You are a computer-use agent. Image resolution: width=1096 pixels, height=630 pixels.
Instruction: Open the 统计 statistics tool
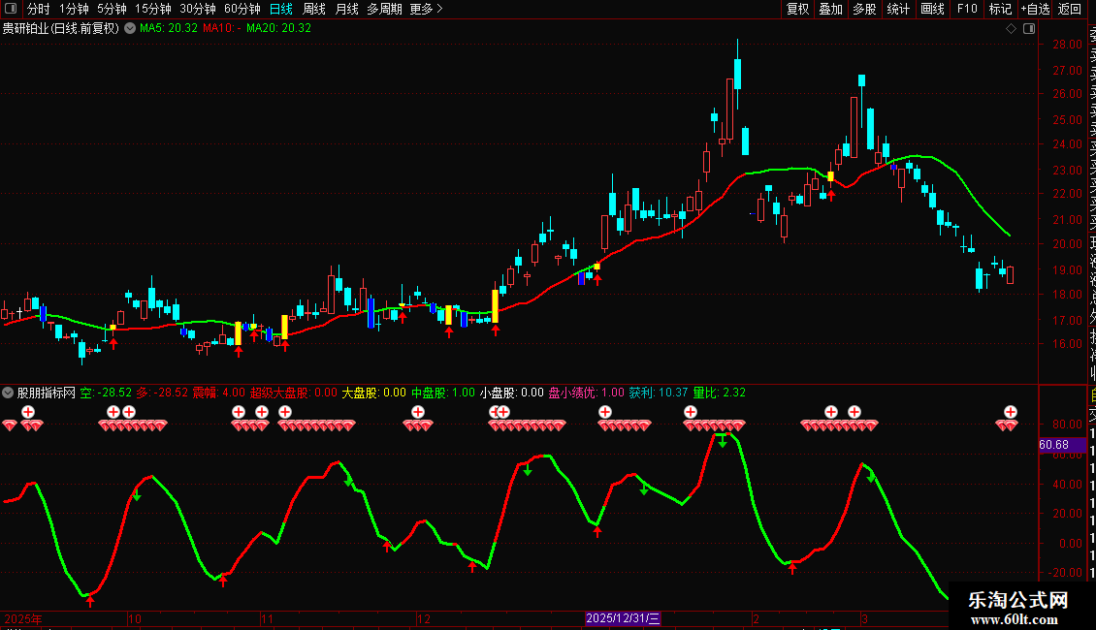coord(898,9)
